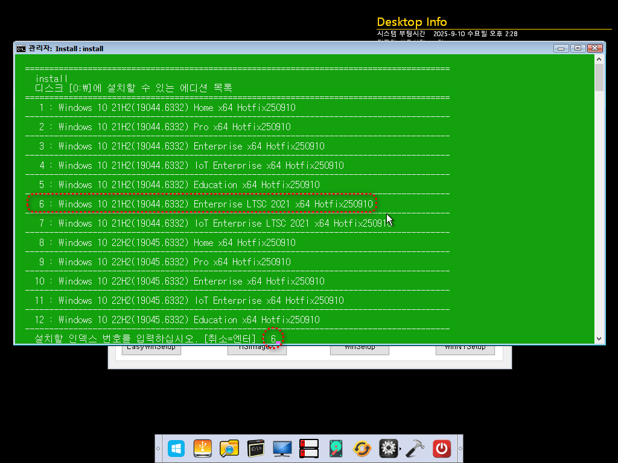The width and height of the screenshot is (618, 463).
Task: Click the console window title icon
Action: 21,48
